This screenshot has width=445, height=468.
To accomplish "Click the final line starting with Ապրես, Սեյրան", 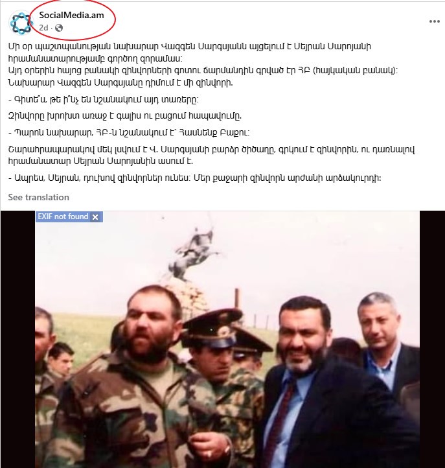I will click(x=195, y=178).
